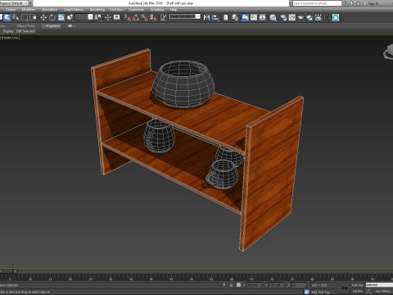
Task: Click the X coordinate input field
Action: (x=254, y=285)
